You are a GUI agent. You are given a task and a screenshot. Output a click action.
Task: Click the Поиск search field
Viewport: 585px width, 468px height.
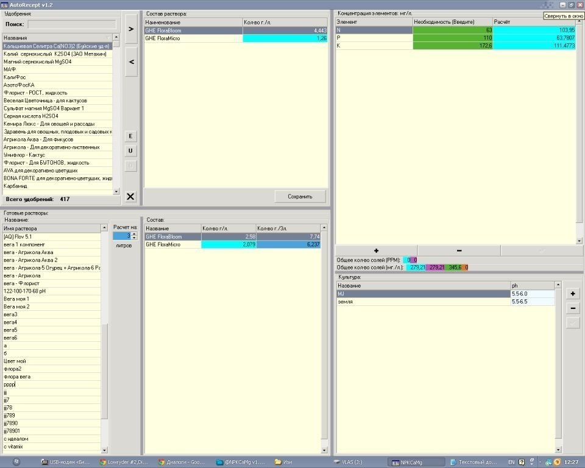pyautogui.click(x=72, y=24)
